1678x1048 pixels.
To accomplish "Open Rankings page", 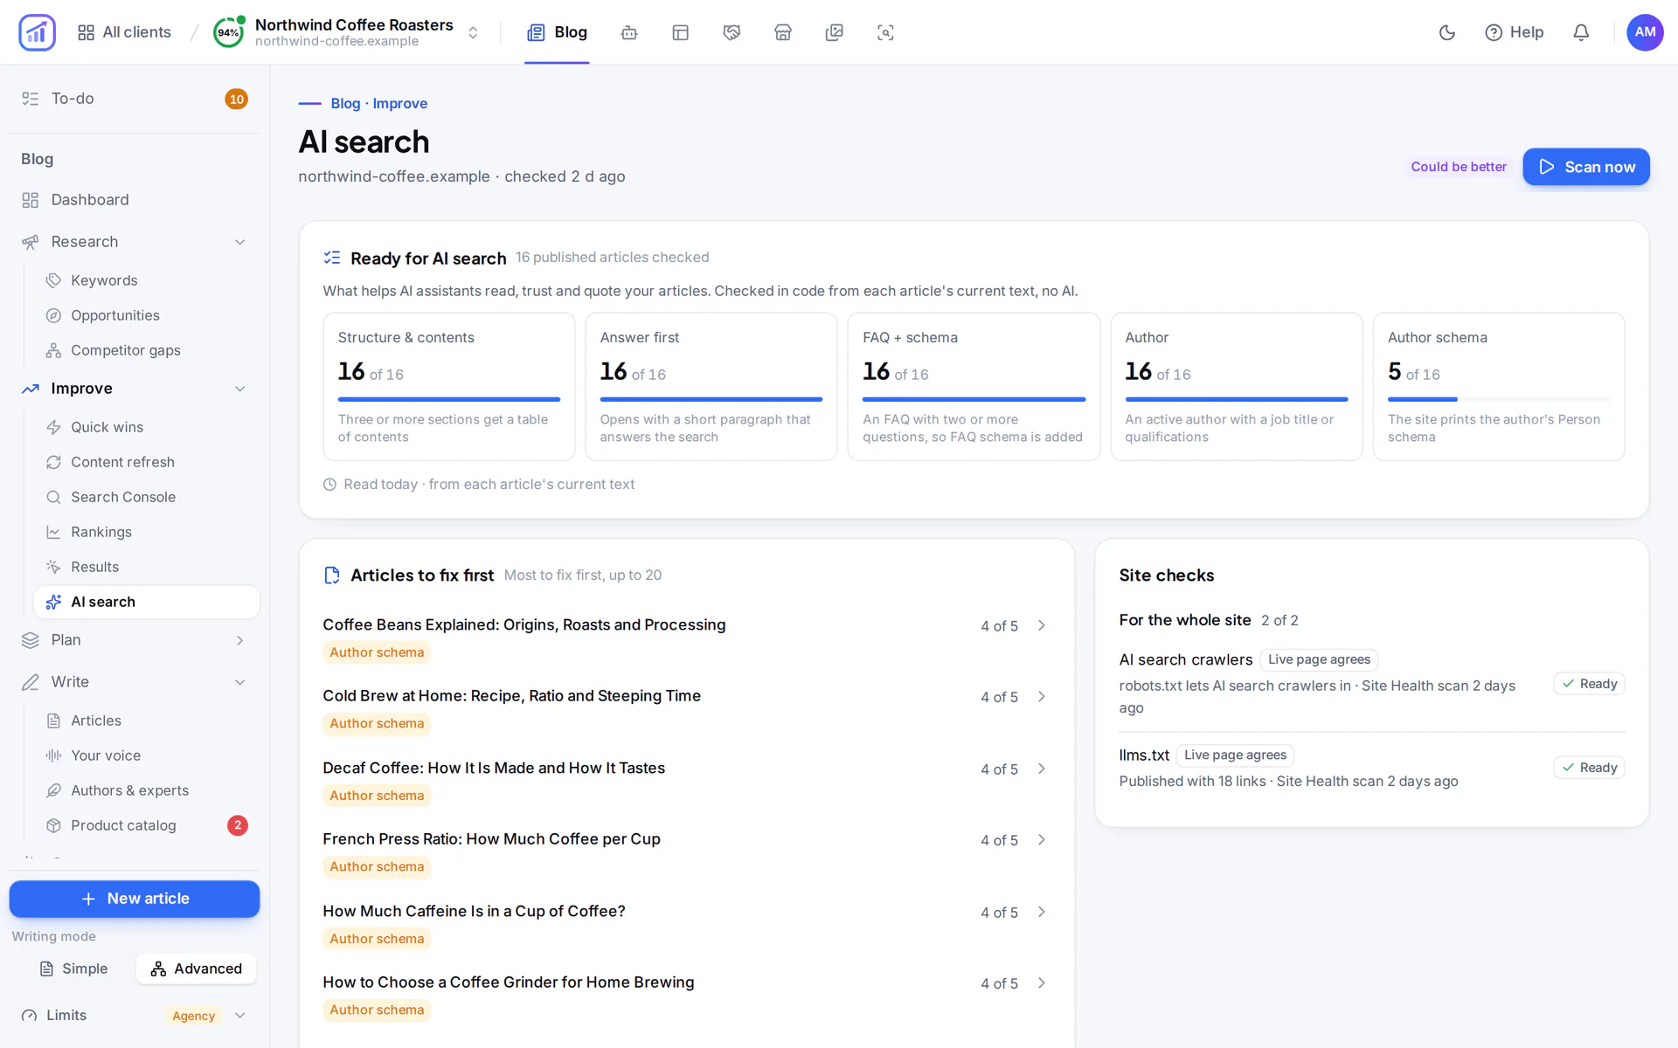I will (x=146, y=532).
